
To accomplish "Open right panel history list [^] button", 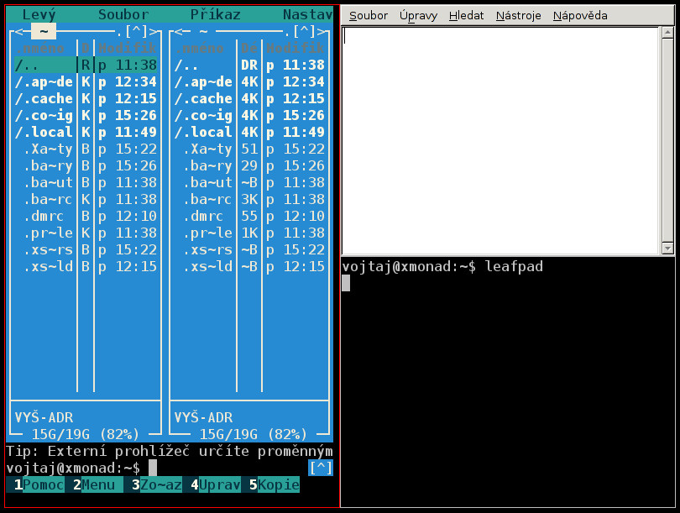I will (x=304, y=31).
